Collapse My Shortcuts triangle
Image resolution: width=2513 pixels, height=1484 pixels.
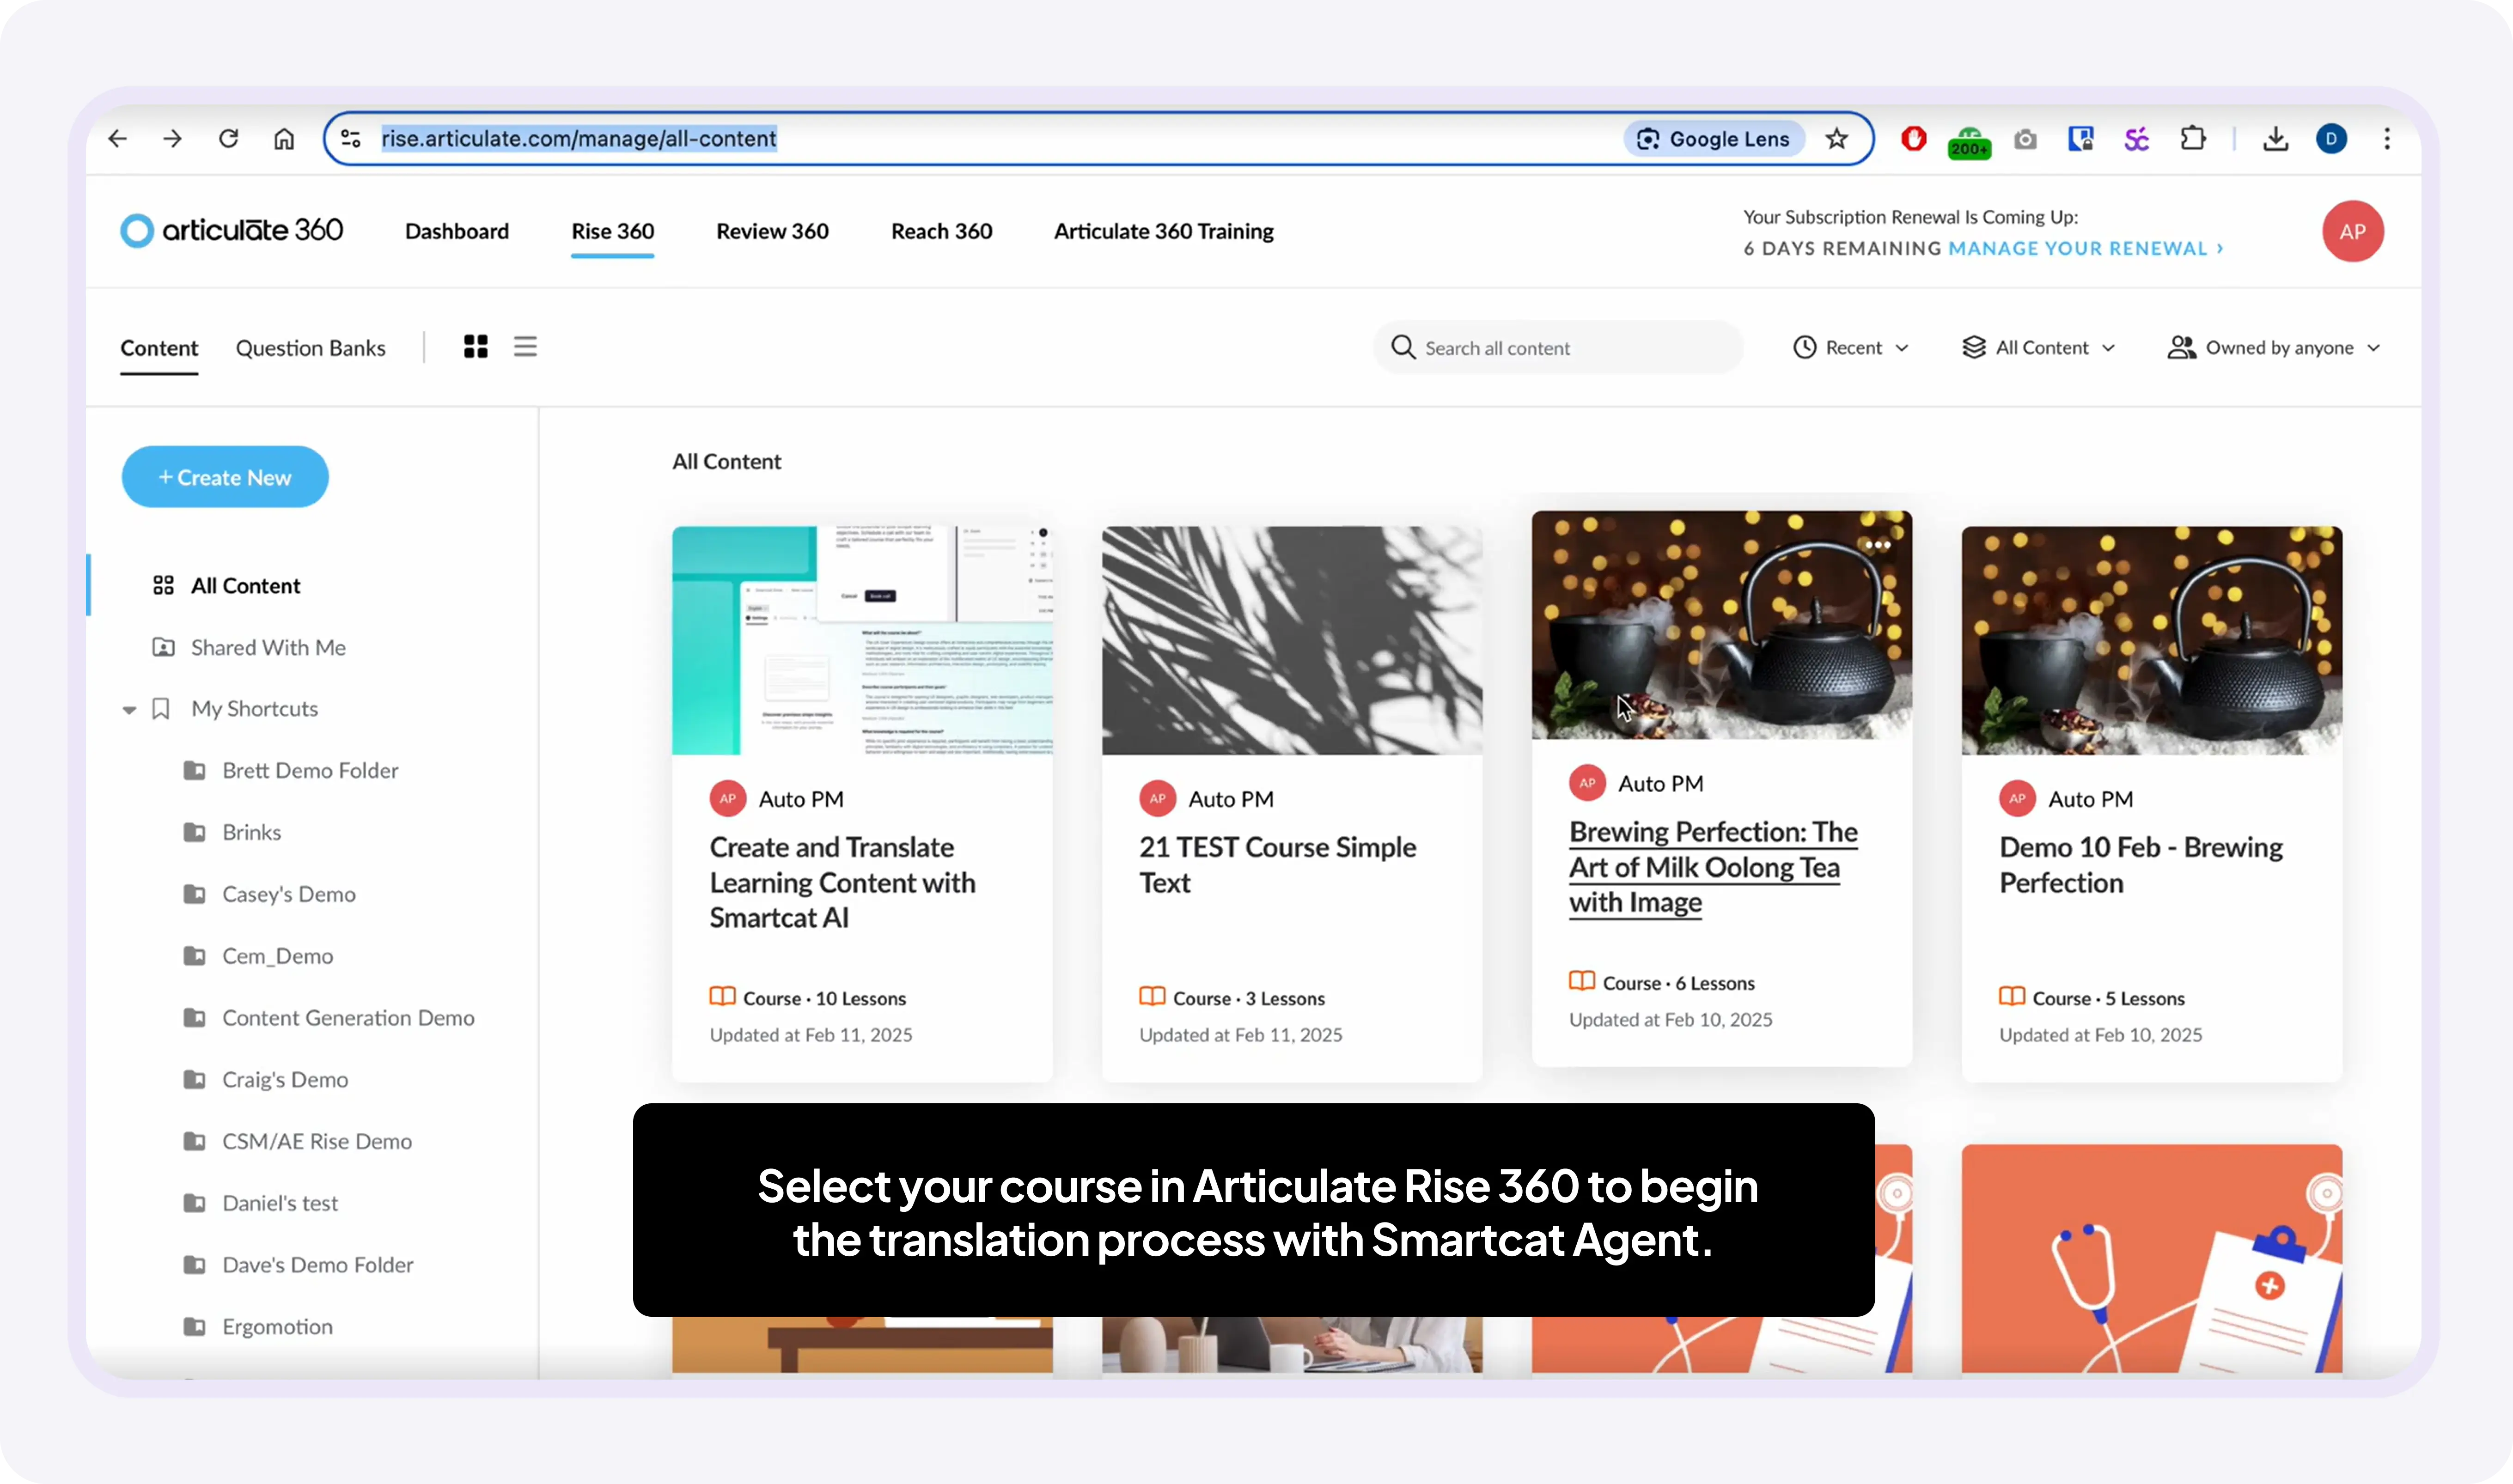[129, 710]
